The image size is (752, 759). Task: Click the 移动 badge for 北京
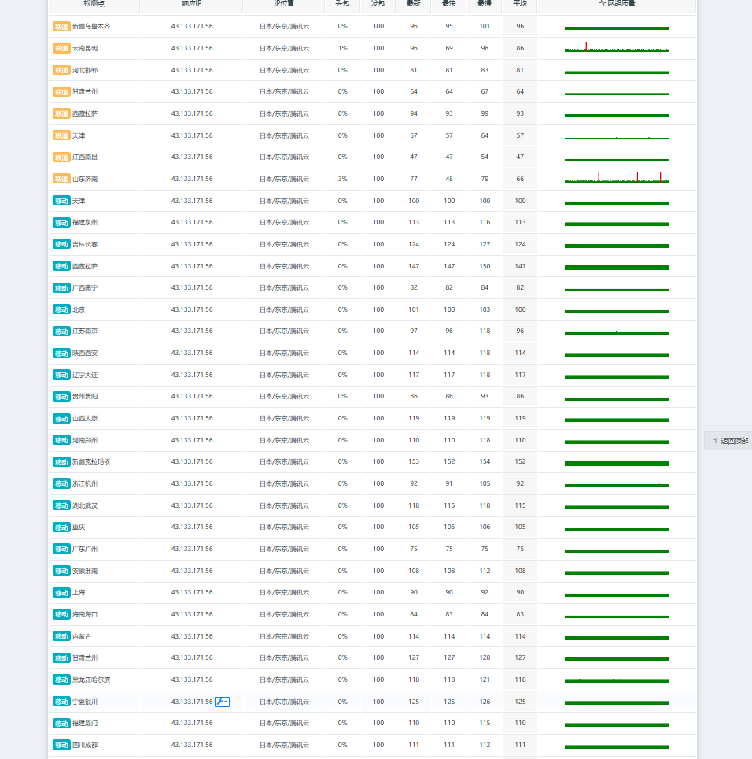click(x=61, y=309)
